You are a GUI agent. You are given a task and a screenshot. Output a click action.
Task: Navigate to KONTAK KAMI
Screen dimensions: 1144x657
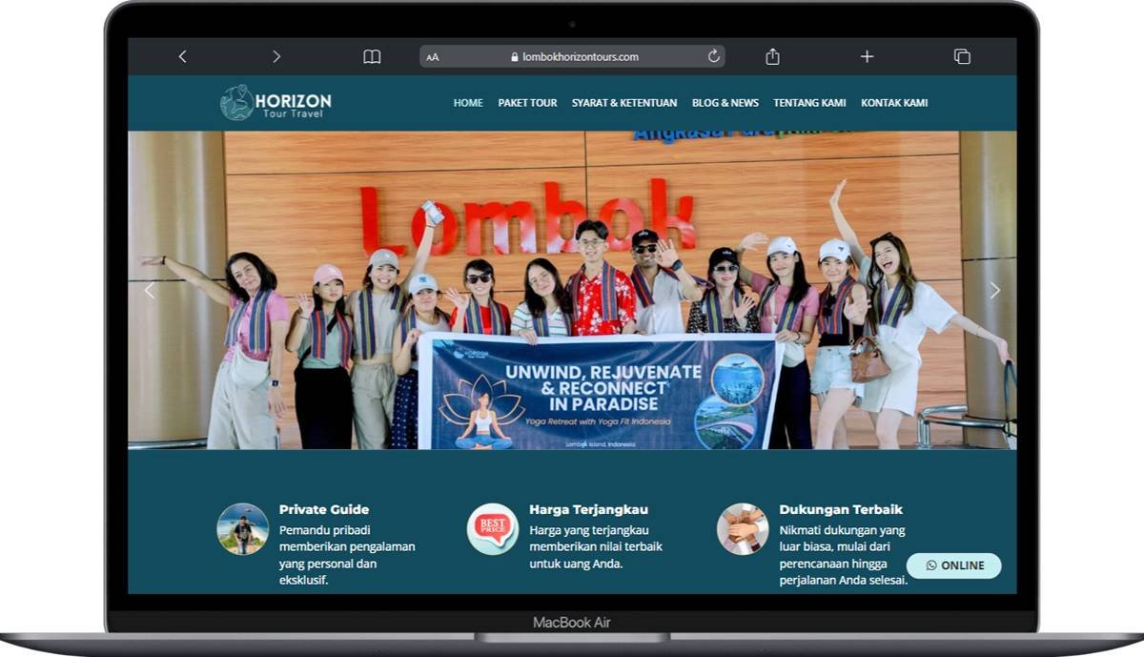[894, 103]
